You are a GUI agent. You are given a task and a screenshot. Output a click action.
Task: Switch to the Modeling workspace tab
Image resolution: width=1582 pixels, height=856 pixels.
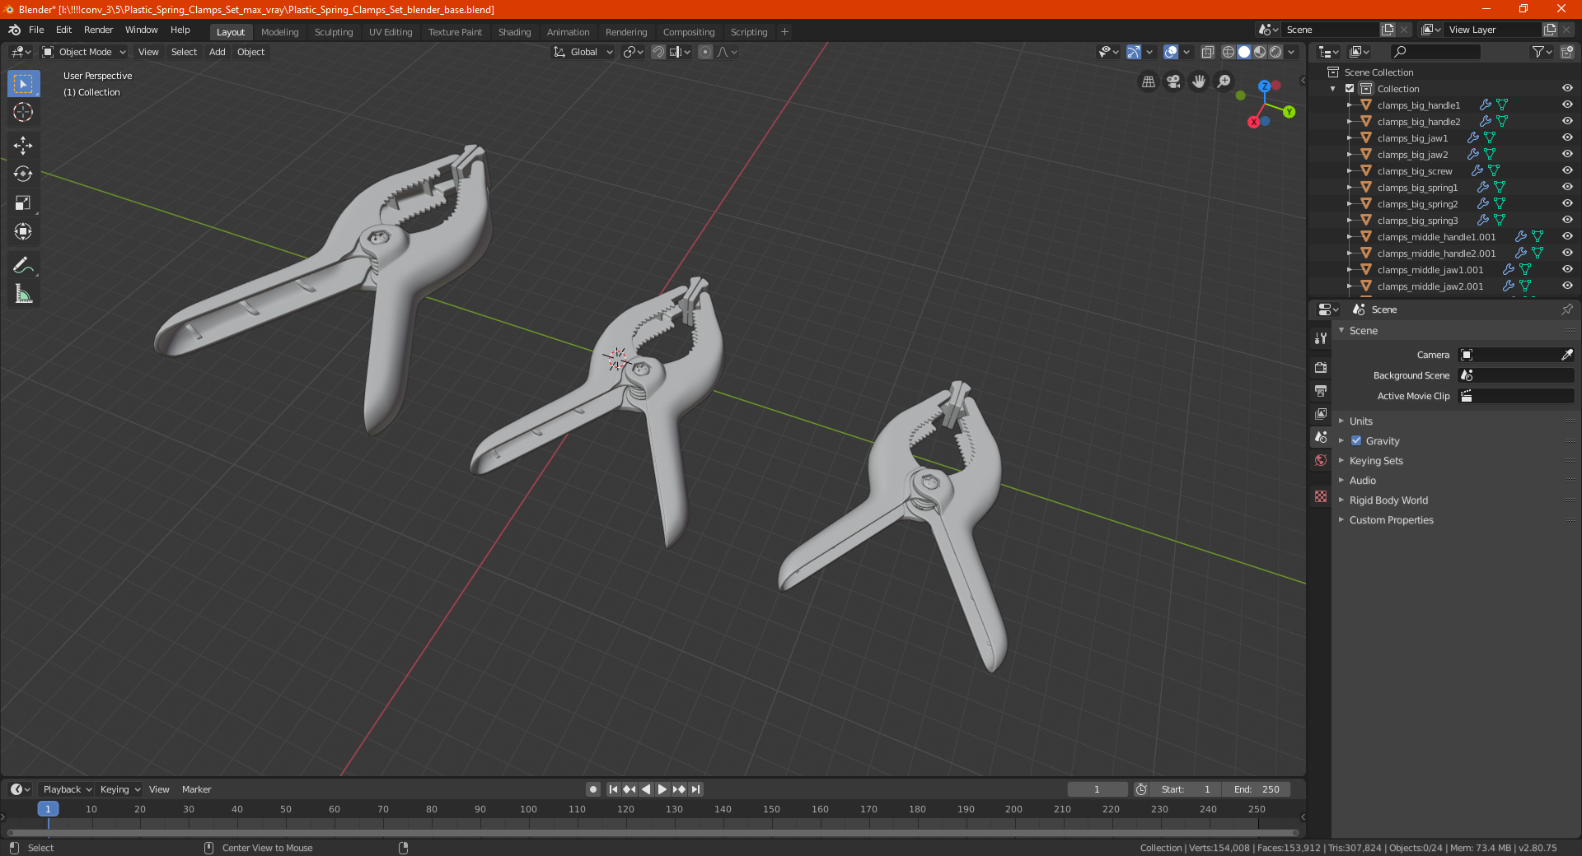279,32
